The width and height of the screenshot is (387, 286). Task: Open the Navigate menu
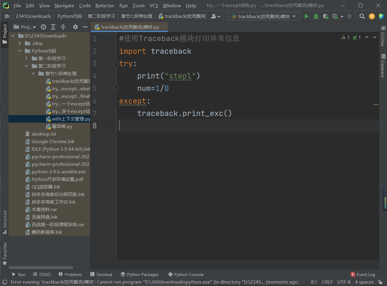64,5
